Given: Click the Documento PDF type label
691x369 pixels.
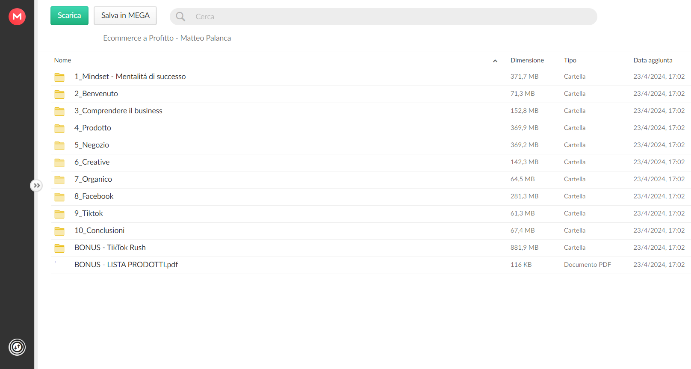Looking at the screenshot, I should [x=588, y=265].
